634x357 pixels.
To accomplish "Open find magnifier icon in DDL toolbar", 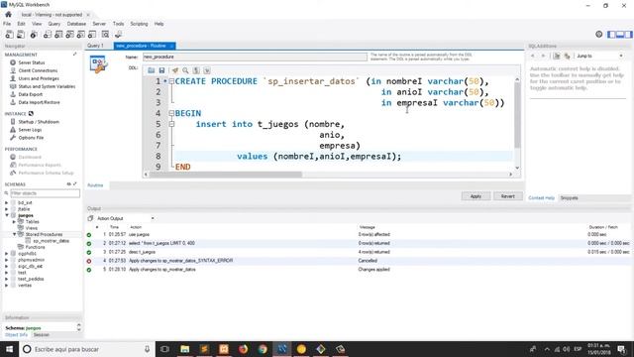I will point(185,70).
